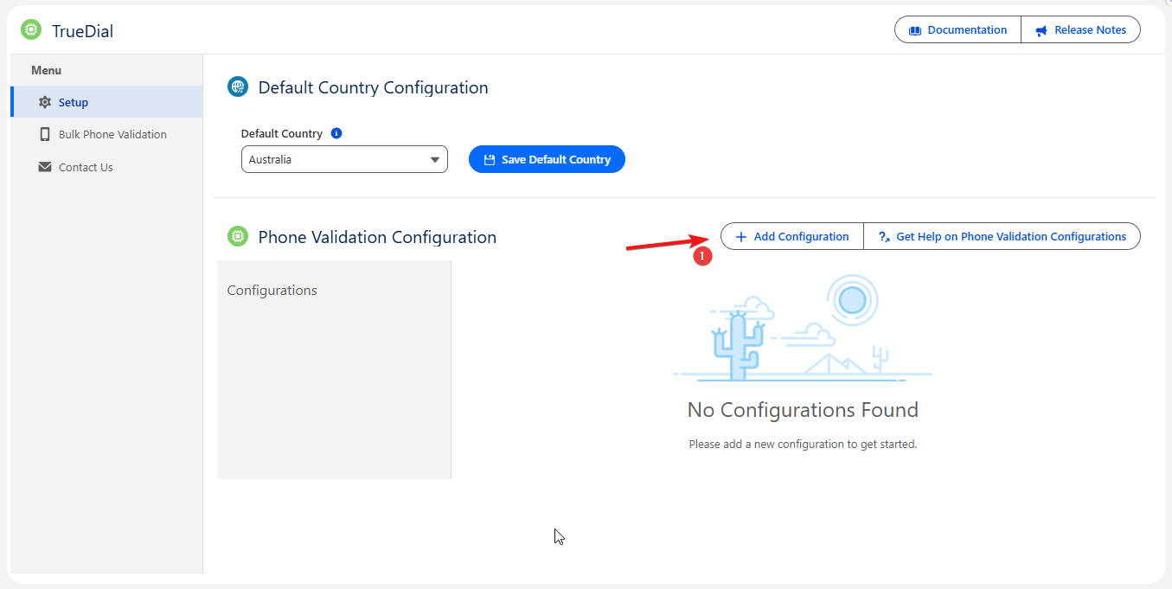Click the Contact Us envelope icon
1172x589 pixels.
tap(45, 166)
